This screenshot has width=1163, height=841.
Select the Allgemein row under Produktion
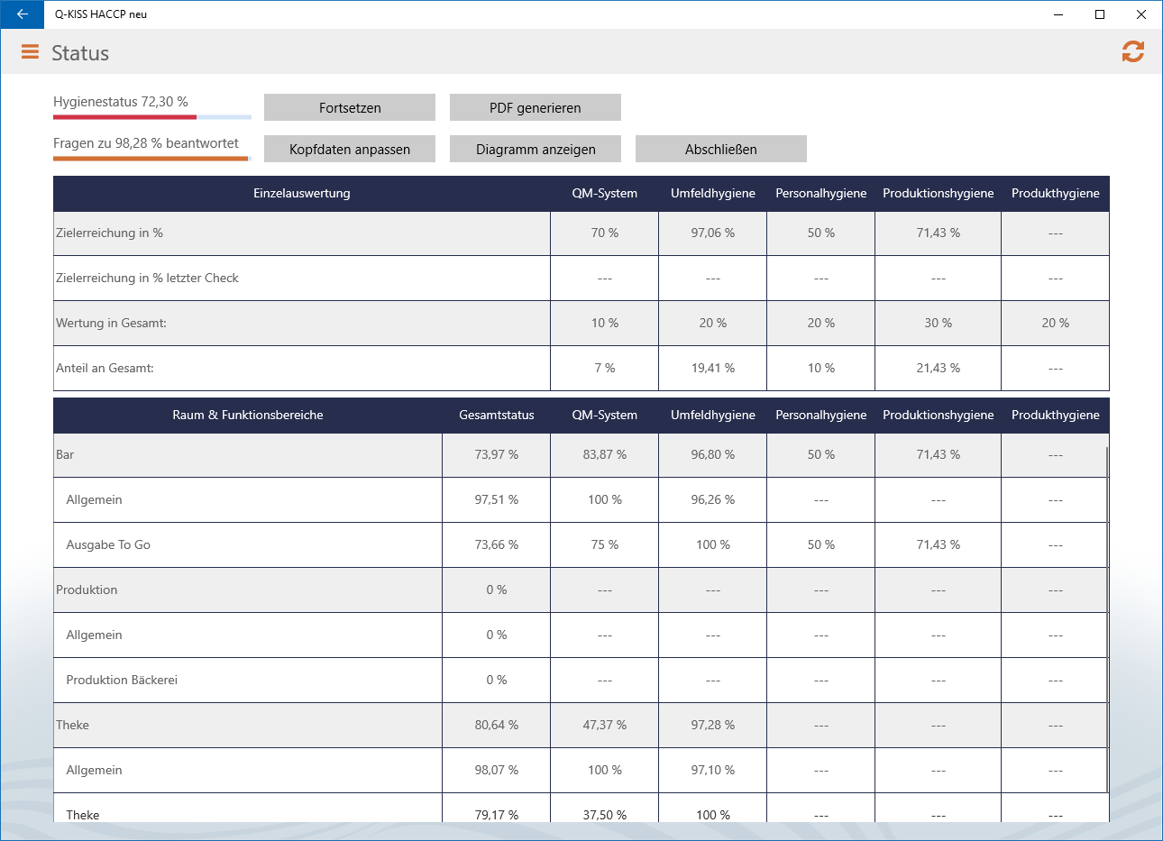click(x=580, y=635)
